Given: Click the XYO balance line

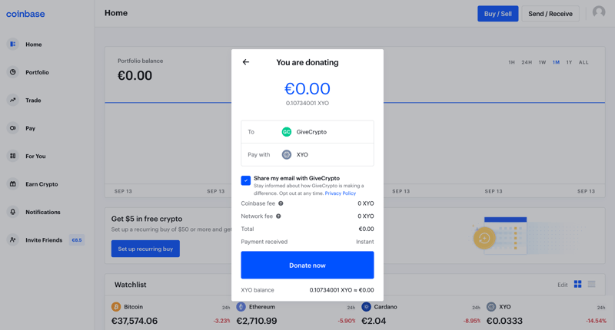Looking at the screenshot, I should 307,290.
